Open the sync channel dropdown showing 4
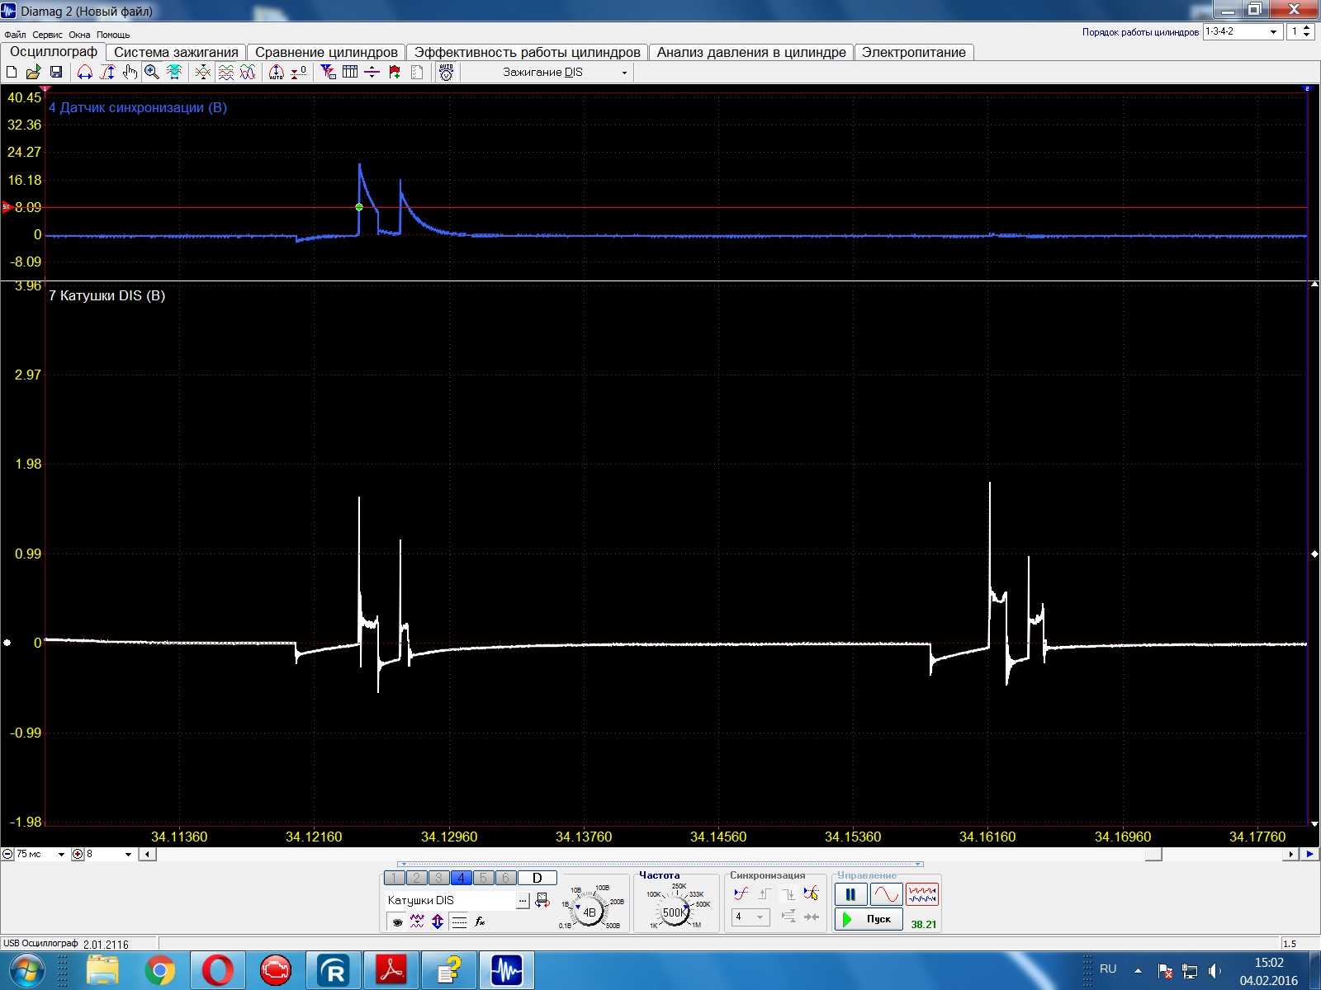The height and width of the screenshot is (990, 1321). [x=750, y=917]
